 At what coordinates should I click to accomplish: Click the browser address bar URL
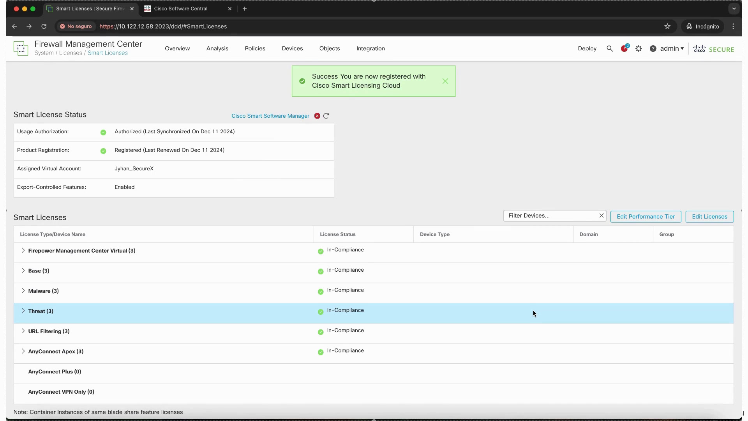tap(163, 26)
